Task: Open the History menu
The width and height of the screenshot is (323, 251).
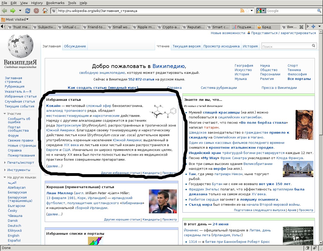Action: click(x=37, y=3)
